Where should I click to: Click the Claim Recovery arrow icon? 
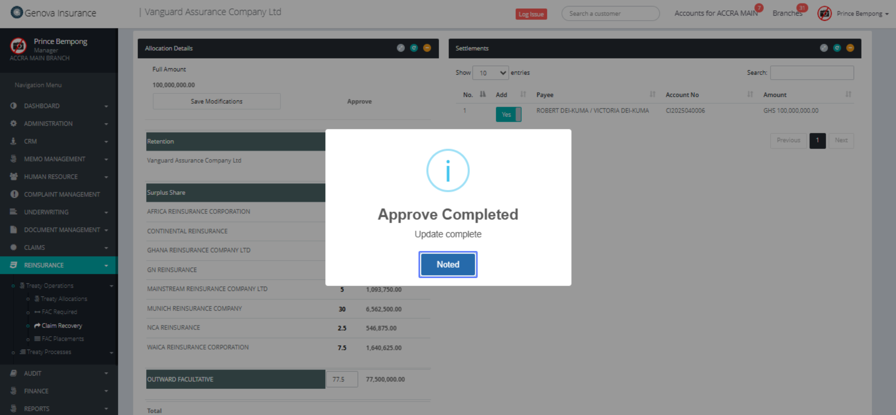(x=37, y=326)
